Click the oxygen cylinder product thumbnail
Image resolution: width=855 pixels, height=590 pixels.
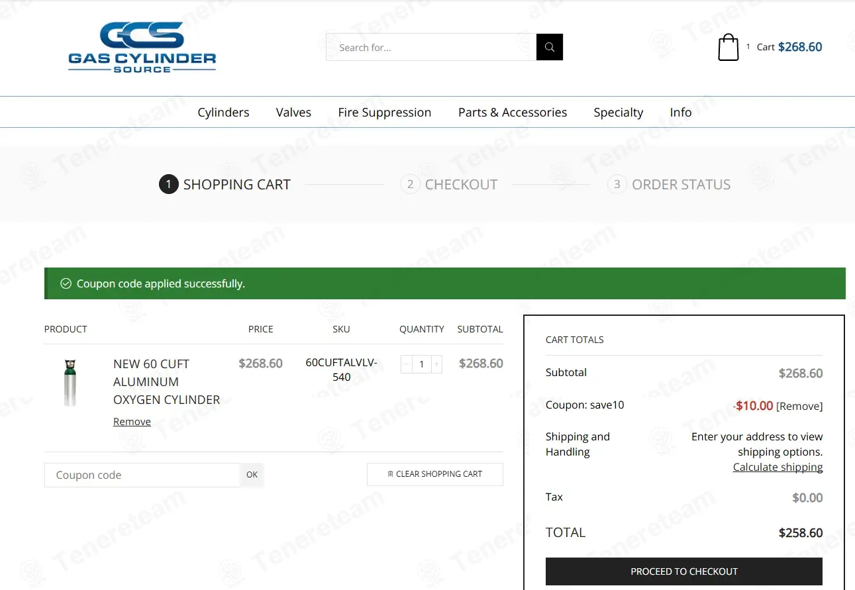coord(70,383)
